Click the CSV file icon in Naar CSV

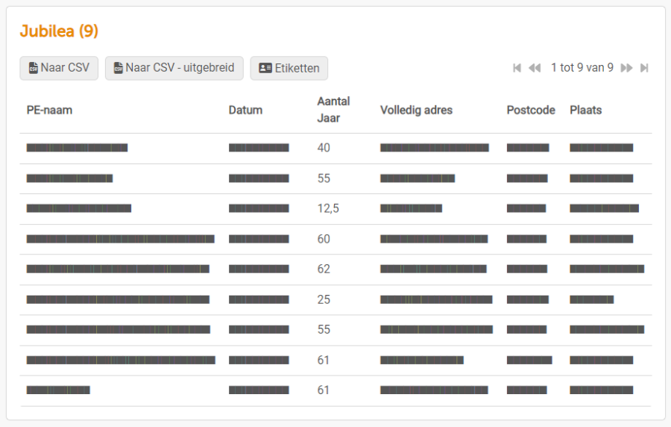34,68
